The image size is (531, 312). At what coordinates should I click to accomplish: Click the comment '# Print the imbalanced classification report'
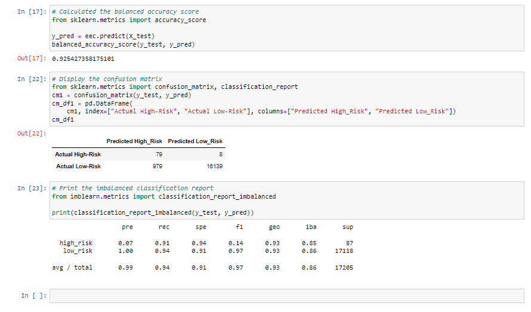[132, 188]
